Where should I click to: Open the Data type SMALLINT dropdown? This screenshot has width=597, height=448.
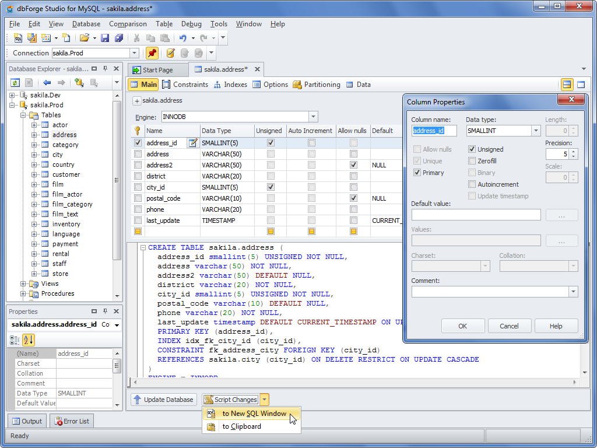click(536, 131)
